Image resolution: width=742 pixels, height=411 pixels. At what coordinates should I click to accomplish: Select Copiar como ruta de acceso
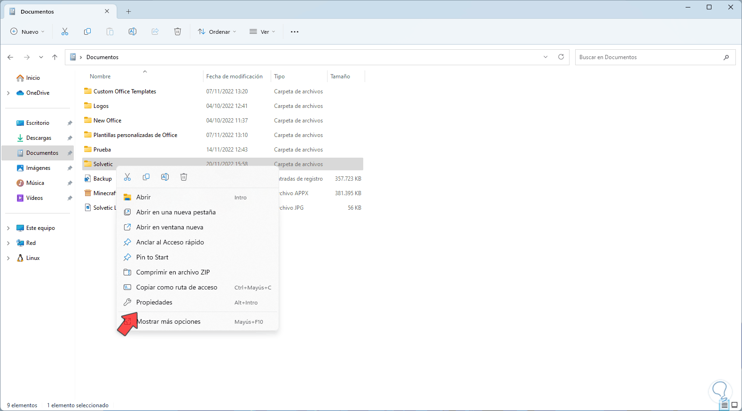(197, 288)
